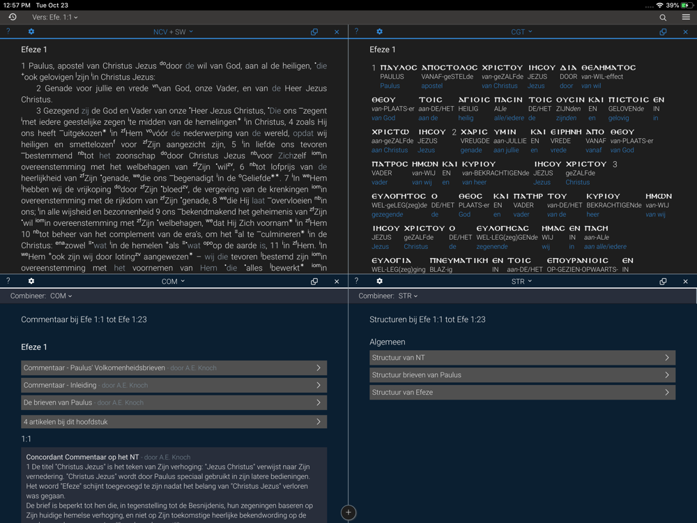Image resolution: width=697 pixels, height=523 pixels.
Task: Click blue gloss 'apostel' in CGT
Action: click(431, 86)
